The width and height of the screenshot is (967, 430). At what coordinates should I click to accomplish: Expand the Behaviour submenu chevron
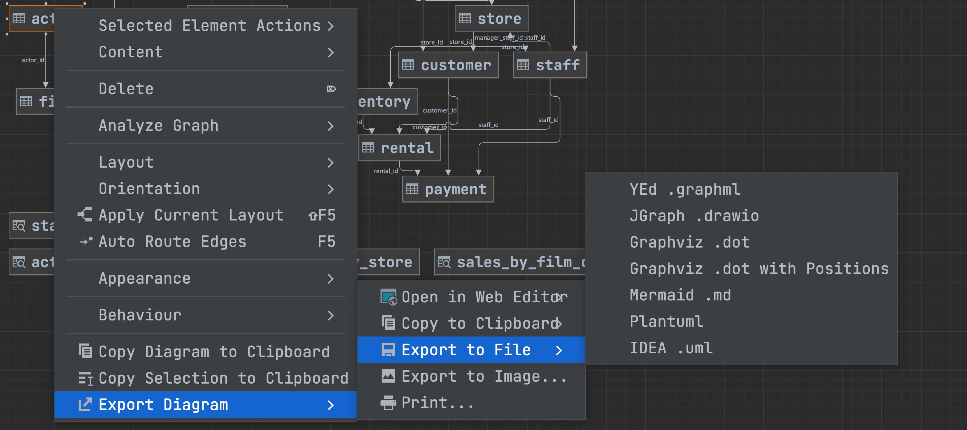coord(330,316)
